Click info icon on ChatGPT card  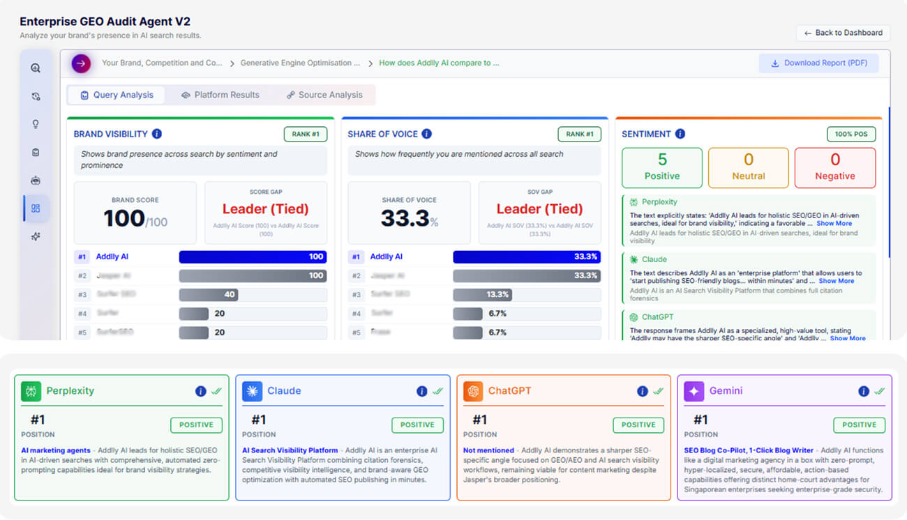643,392
